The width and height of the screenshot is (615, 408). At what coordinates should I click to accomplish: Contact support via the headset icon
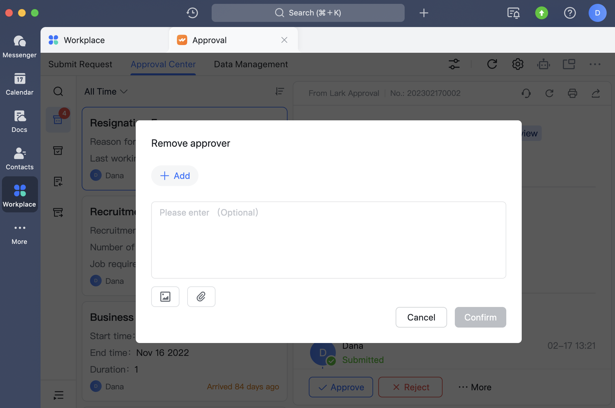coord(526,93)
